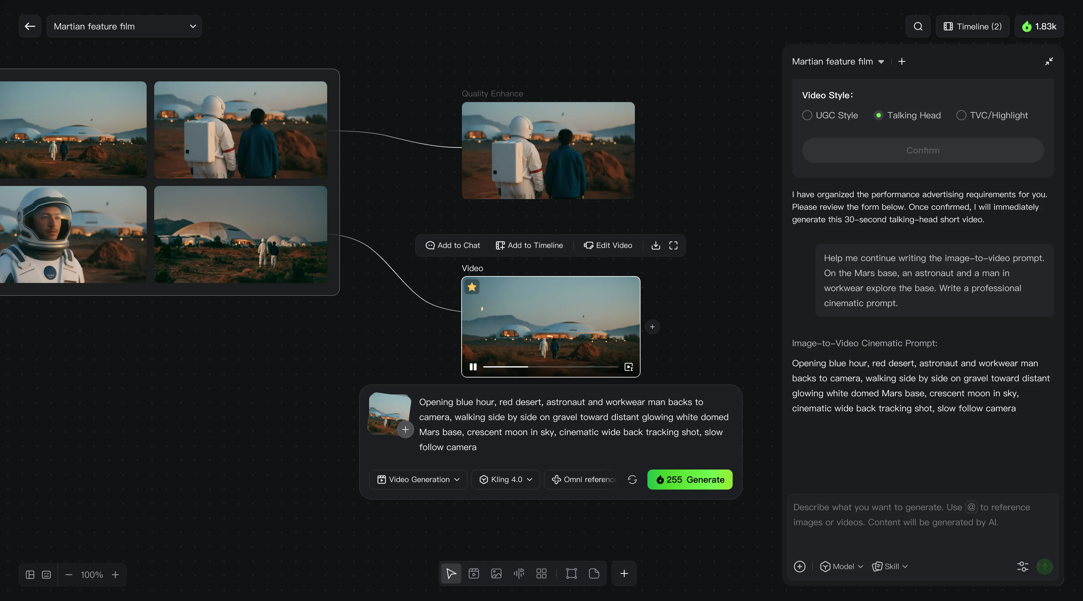This screenshot has height=601, width=1083.
Task: Collapse the chat panel with shrink icon
Action: point(1049,61)
